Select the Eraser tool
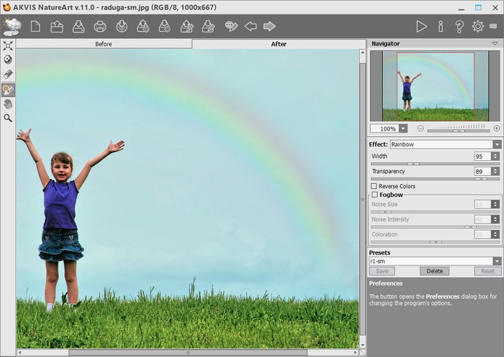This screenshot has height=357, width=504. click(8, 74)
